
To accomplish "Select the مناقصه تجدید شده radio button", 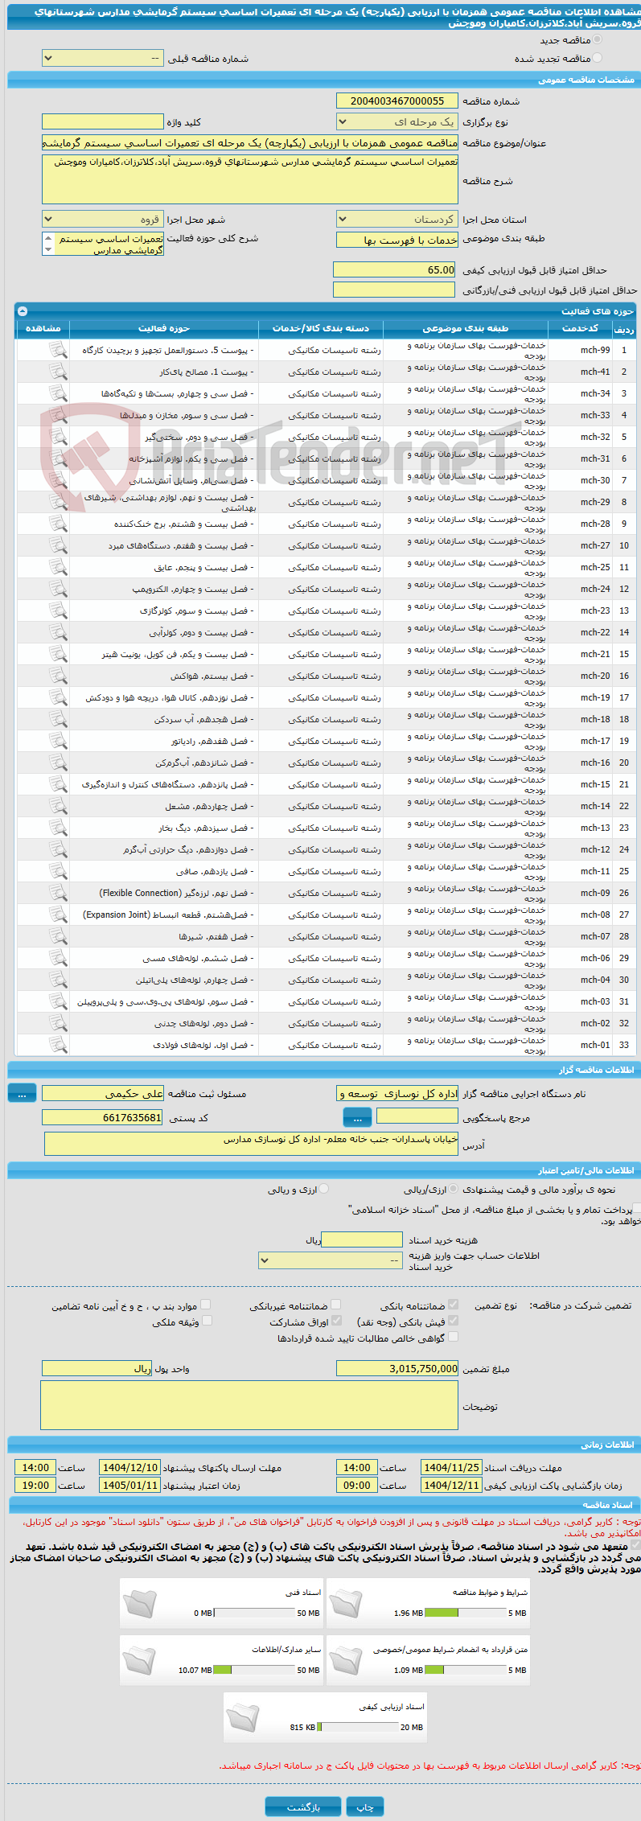I will click(597, 58).
